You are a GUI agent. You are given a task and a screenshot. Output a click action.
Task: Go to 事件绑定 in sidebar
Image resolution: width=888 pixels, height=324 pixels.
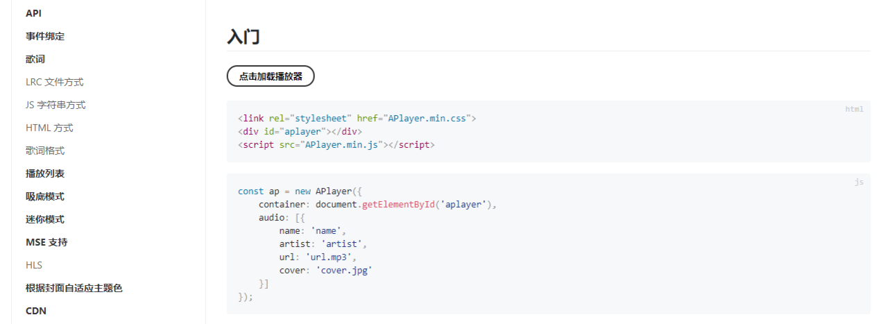45,36
